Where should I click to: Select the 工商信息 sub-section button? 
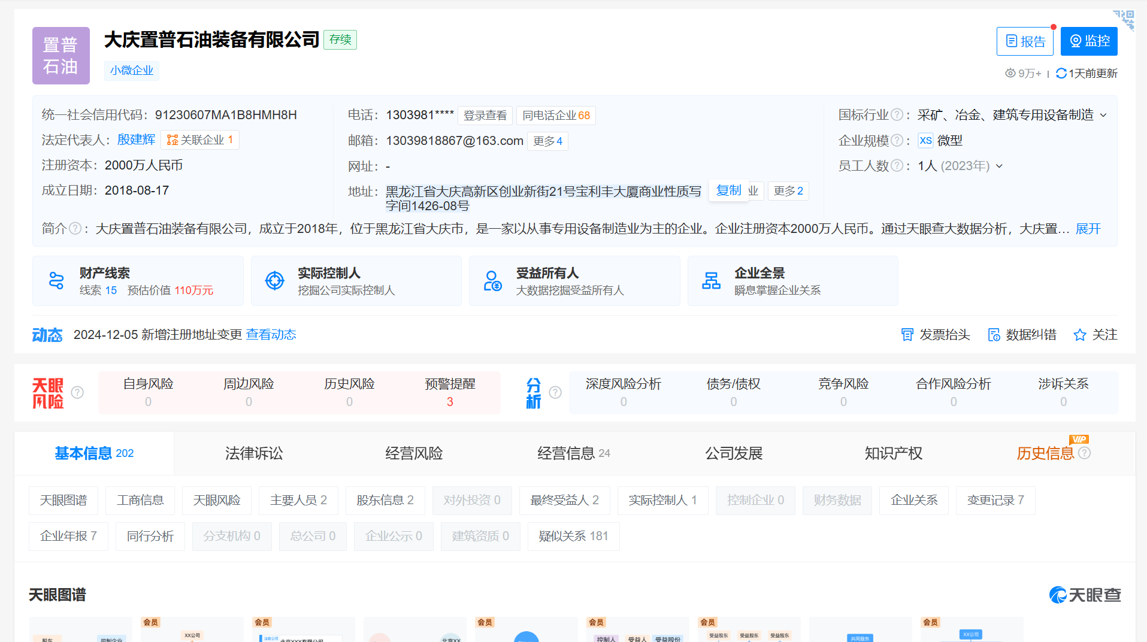click(x=140, y=500)
